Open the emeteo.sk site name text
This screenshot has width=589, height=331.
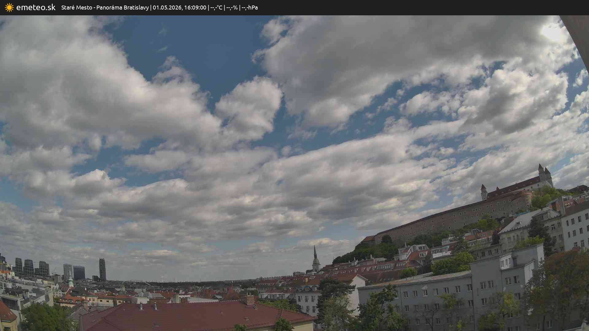36,7
